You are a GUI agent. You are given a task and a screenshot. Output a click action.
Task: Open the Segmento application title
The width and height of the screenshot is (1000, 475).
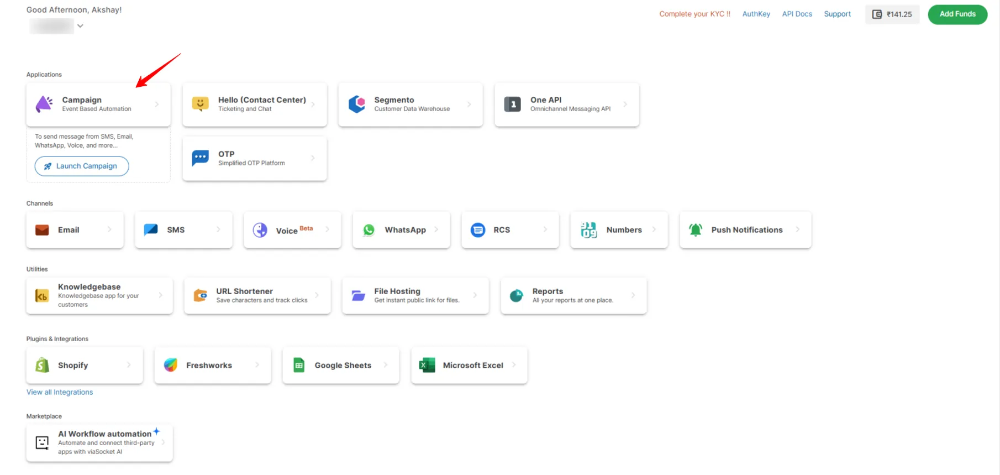click(394, 100)
